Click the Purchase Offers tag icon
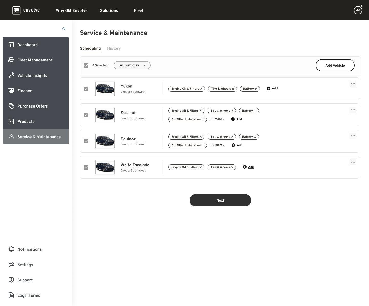 (x=11, y=106)
